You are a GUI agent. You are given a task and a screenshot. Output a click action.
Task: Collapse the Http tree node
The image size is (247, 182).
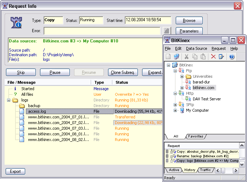(175, 93)
